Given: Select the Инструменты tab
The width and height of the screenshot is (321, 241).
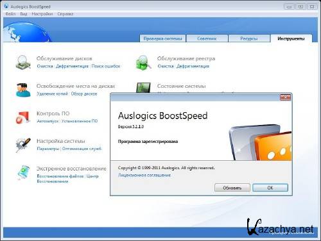Looking at the screenshot, I should [291, 38].
